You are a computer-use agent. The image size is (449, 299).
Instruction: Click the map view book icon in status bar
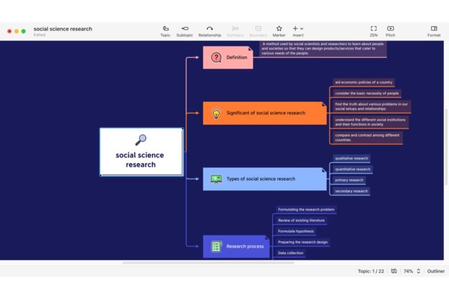393,271
